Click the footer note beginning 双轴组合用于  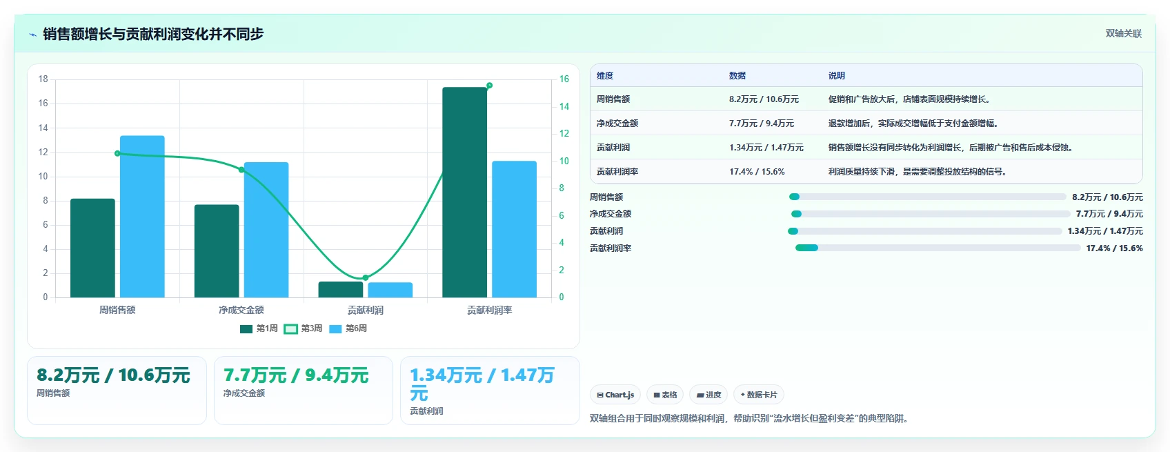pyautogui.click(x=748, y=418)
